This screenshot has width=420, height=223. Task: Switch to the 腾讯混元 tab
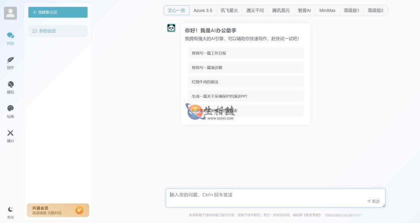coord(281,10)
